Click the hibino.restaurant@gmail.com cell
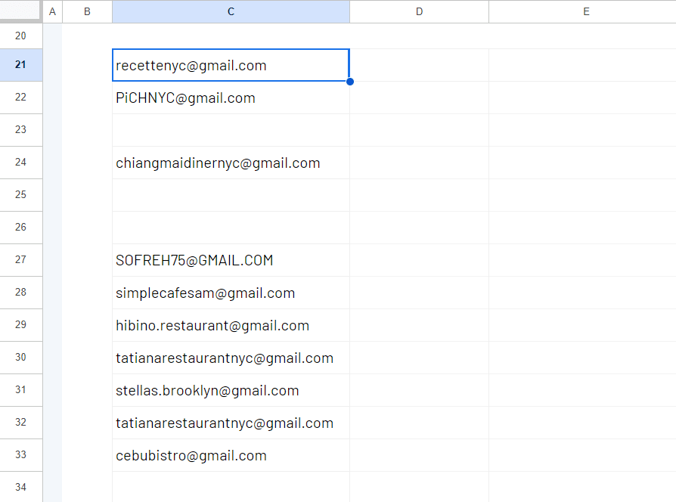676x502 pixels. (230, 326)
